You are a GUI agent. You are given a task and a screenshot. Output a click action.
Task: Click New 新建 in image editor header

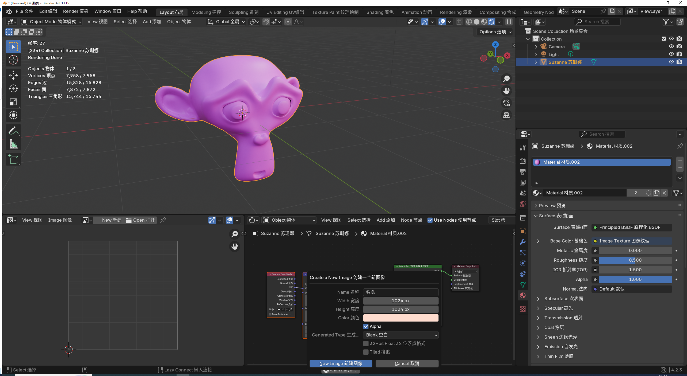coord(109,220)
